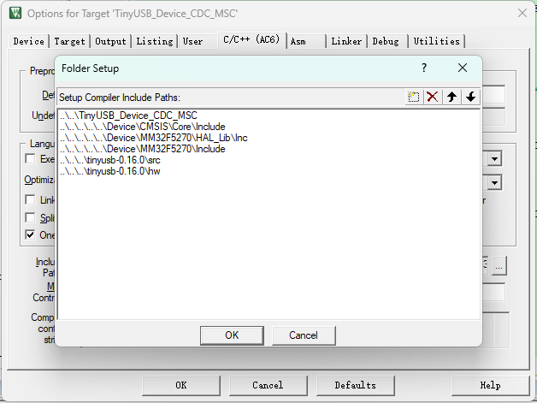The image size is (537, 403).
Task: Uncheck the One... checkbox
Action: pos(30,234)
